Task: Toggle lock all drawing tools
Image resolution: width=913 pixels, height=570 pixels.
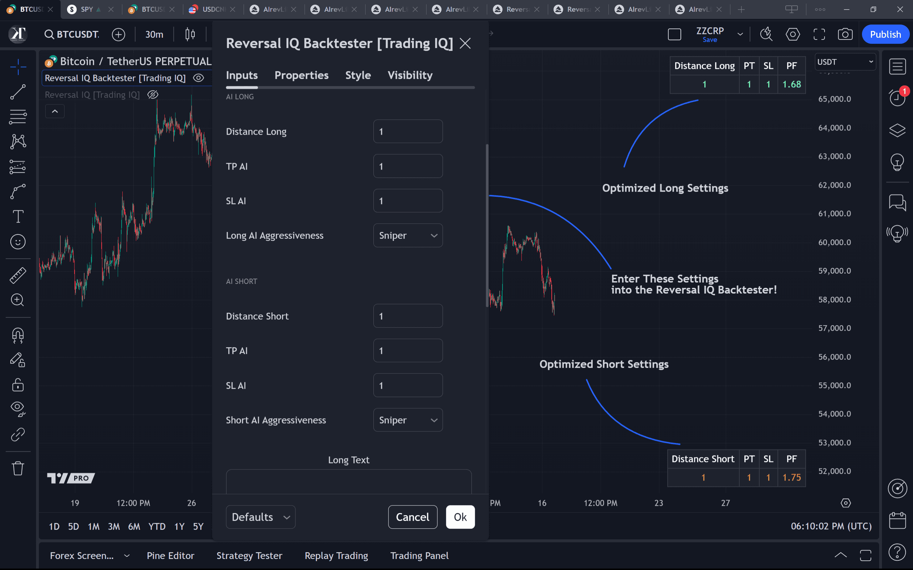Action: pos(18,385)
